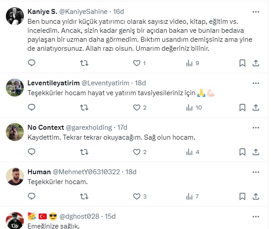The height and width of the screenshot is (229, 271).
Task: Reply to Kaniye S.'s tweet
Action: 31,63
